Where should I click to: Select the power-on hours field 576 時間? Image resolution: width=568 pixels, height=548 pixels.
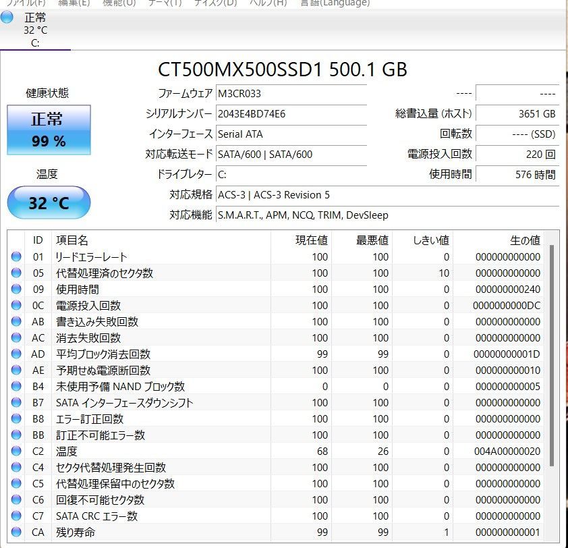517,175
